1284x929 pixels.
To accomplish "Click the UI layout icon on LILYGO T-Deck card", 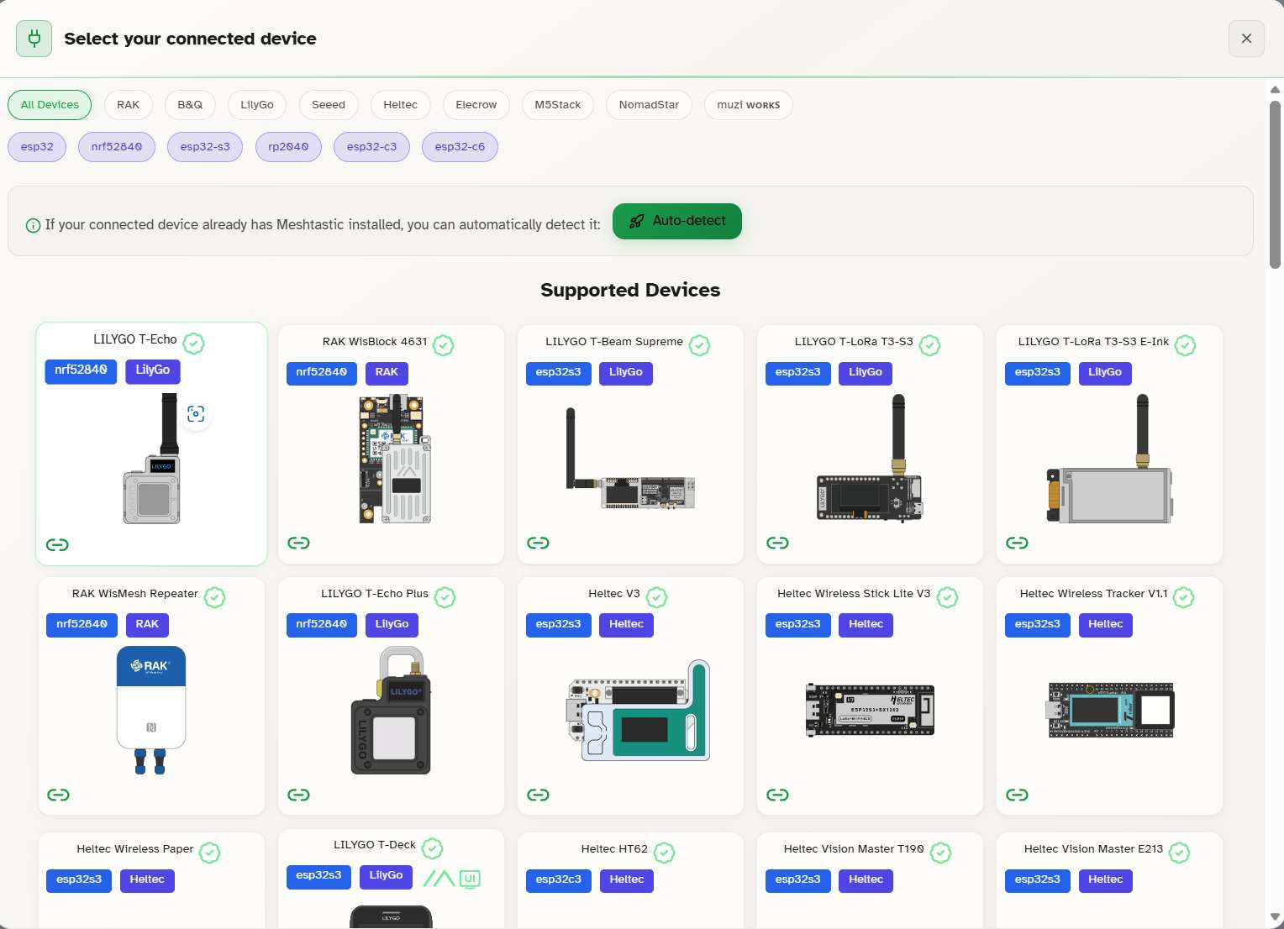I will (470, 879).
